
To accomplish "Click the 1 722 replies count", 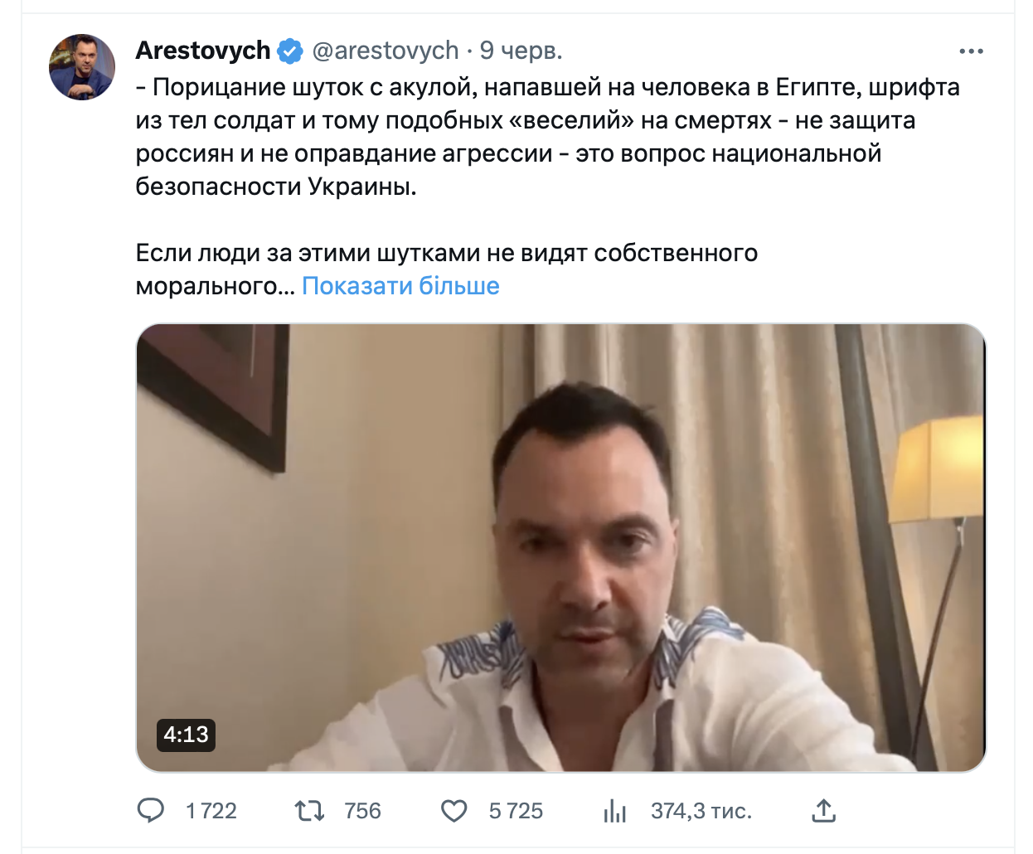I will pyautogui.click(x=211, y=811).
